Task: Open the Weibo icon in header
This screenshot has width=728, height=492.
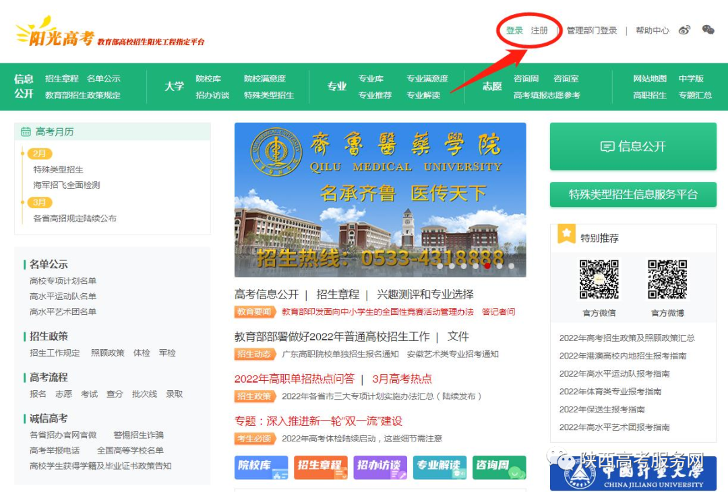Action: click(684, 30)
